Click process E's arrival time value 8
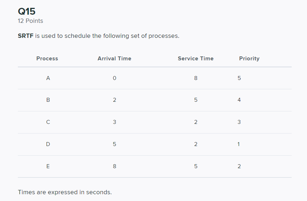The image size is (307, 201). point(114,166)
